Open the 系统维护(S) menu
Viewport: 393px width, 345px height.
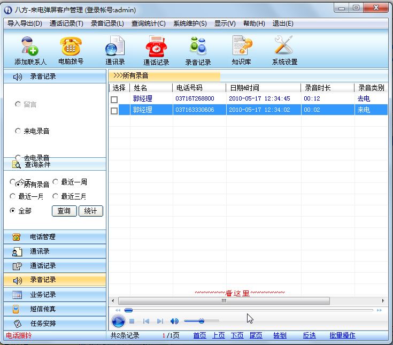[x=190, y=24]
